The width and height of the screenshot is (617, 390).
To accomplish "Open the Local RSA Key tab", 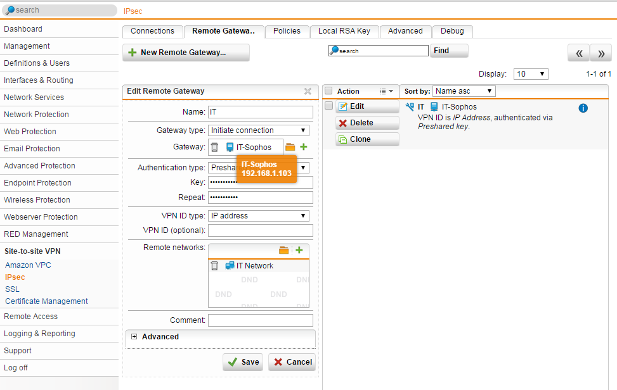I will (x=344, y=31).
